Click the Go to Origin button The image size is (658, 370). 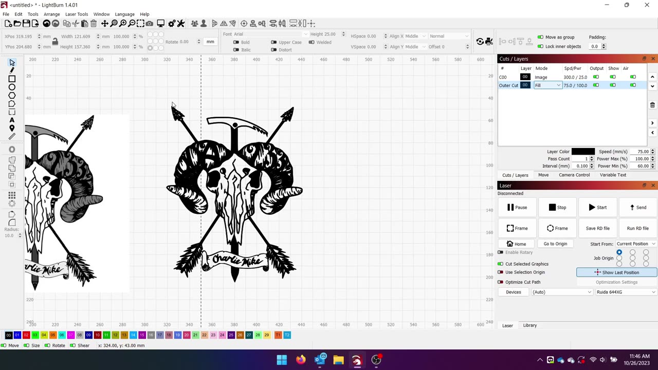(x=555, y=244)
